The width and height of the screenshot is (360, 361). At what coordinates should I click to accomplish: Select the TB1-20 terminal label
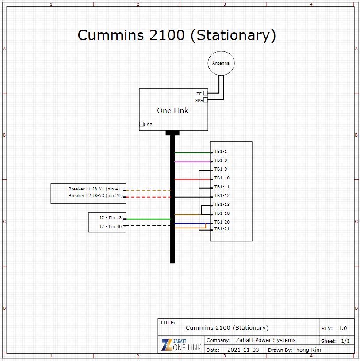pos(222,222)
